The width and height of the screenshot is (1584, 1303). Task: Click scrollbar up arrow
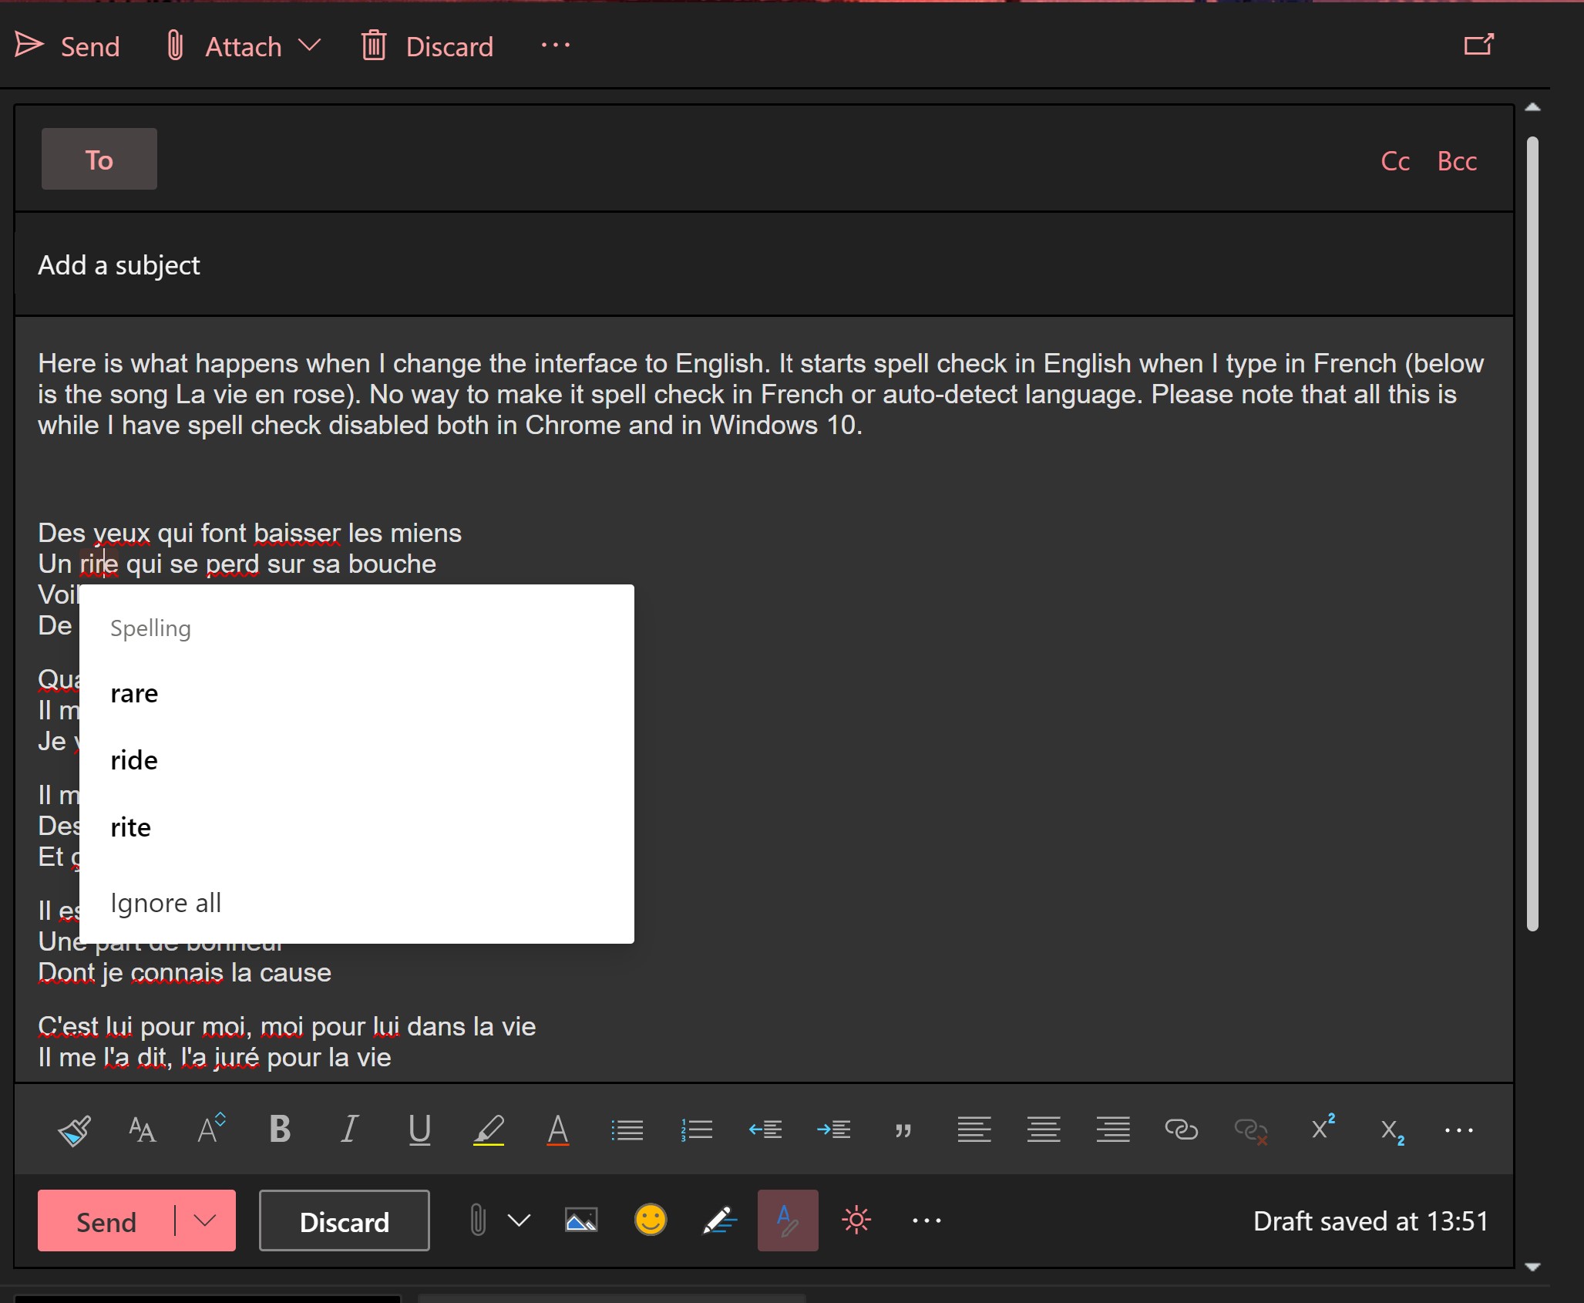(x=1532, y=108)
